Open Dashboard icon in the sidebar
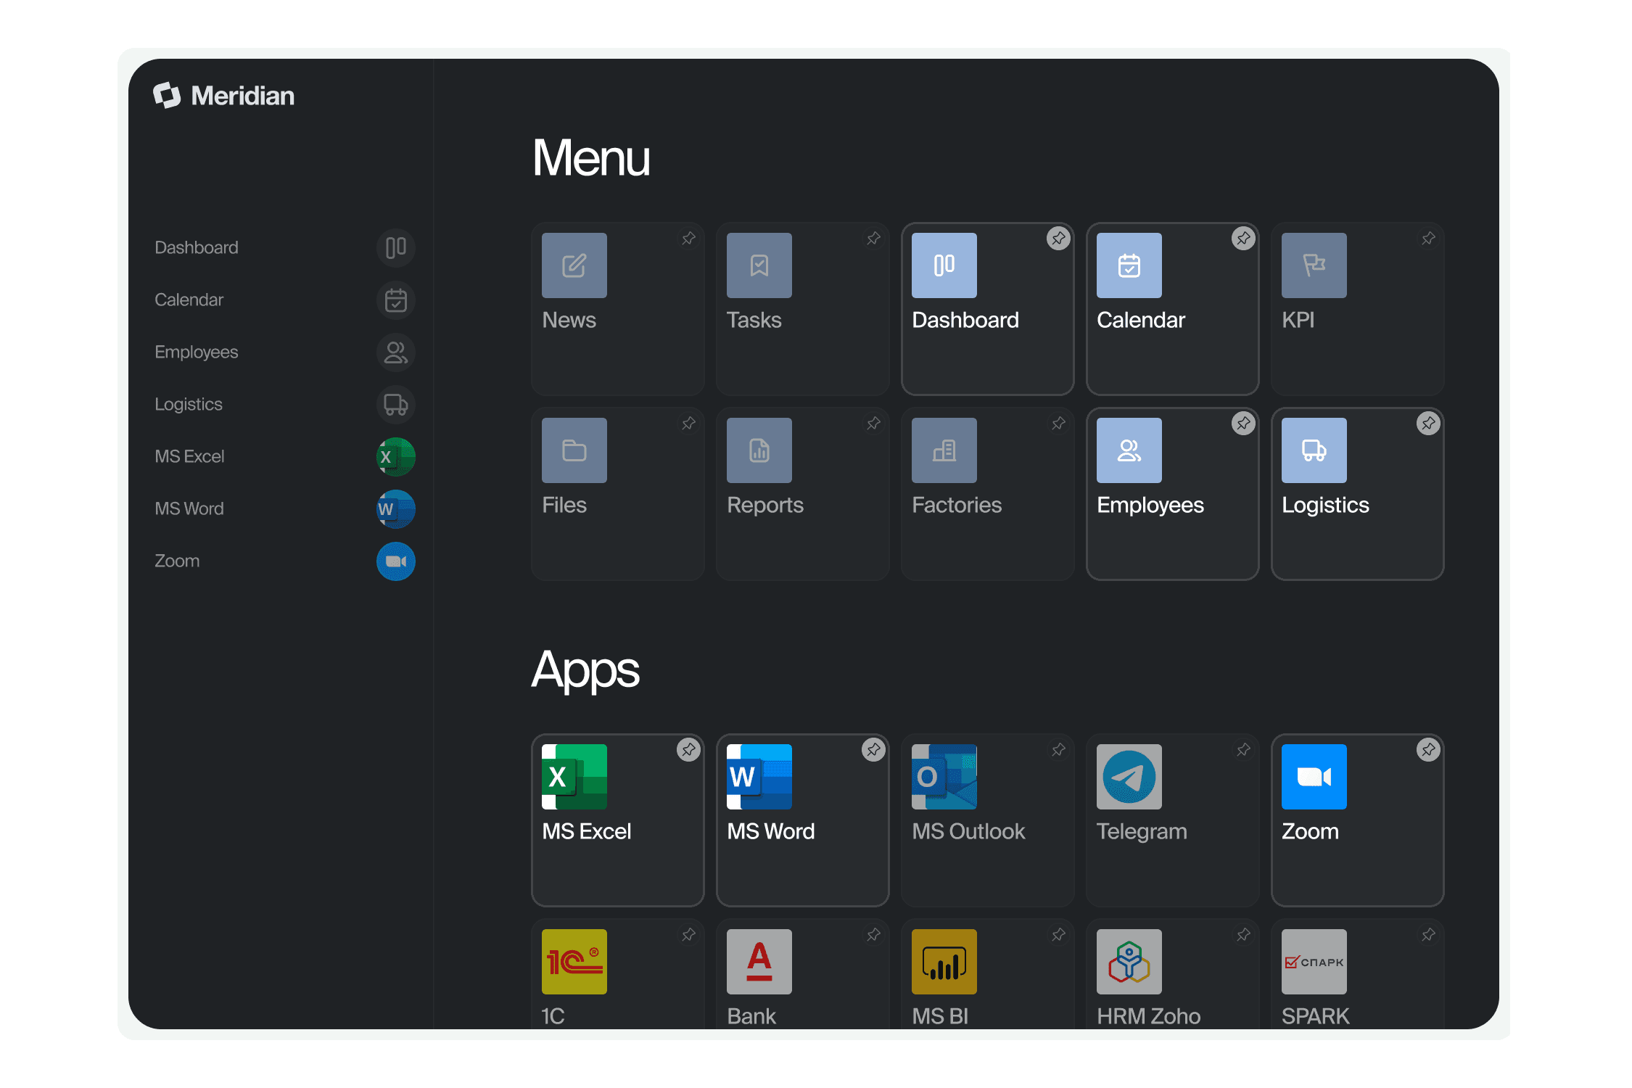The image size is (1632, 1088). click(396, 247)
